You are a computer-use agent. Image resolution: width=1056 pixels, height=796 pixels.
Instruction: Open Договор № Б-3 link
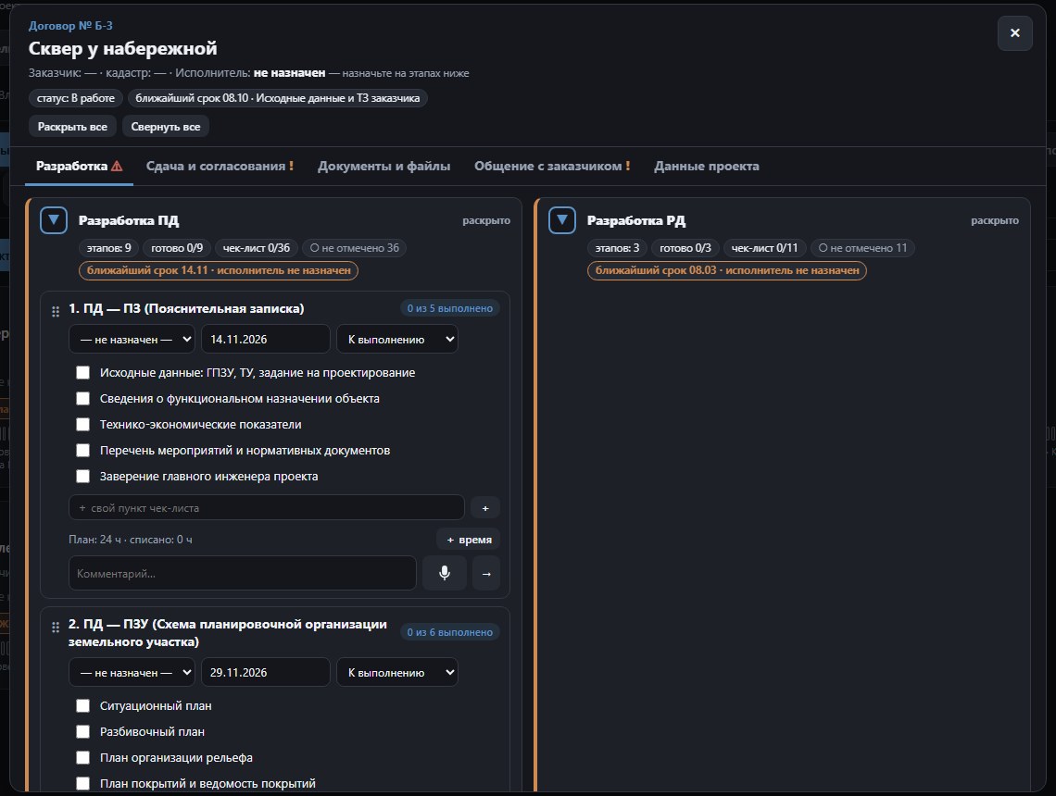point(70,26)
